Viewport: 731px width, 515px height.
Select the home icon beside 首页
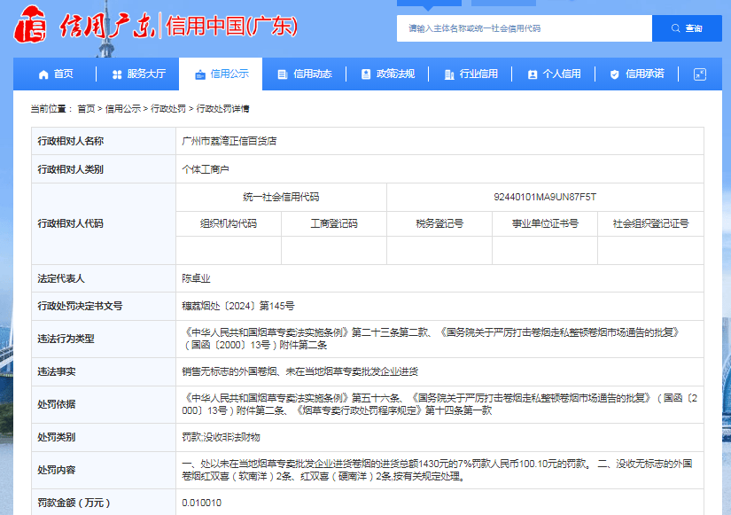click(41, 74)
